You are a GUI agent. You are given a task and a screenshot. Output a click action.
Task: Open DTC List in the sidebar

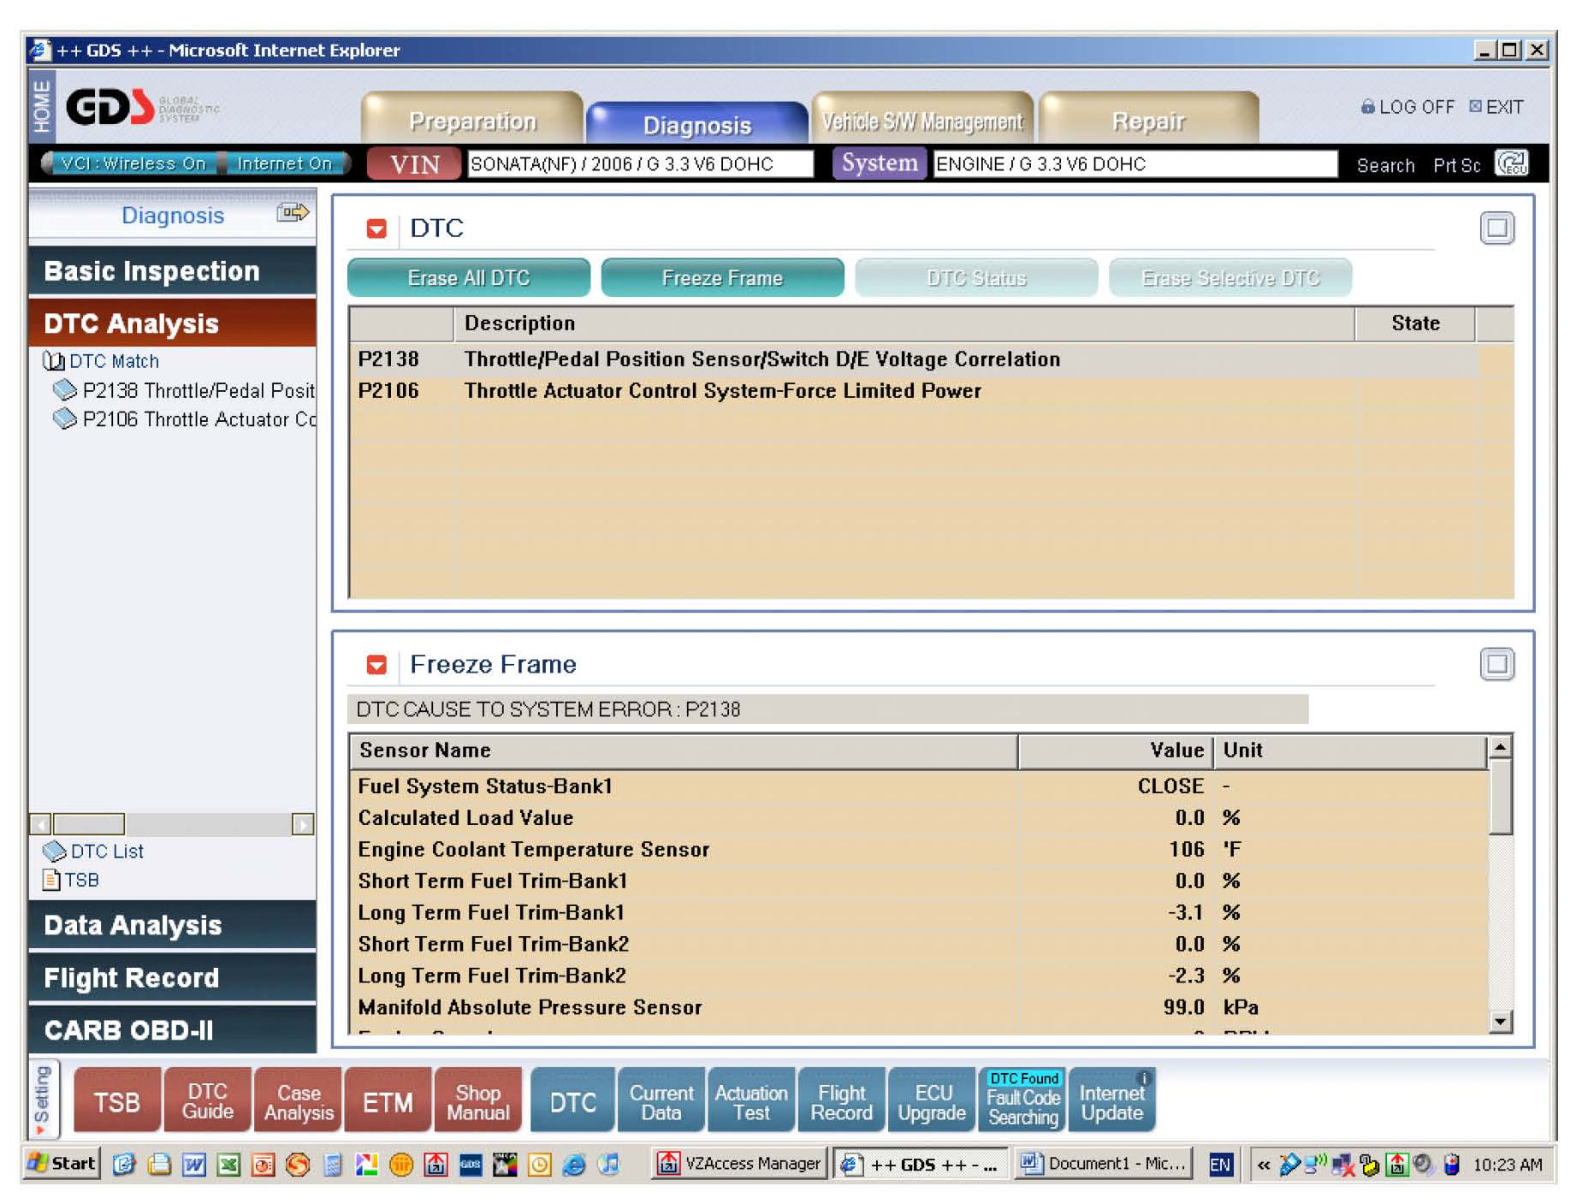point(106,851)
